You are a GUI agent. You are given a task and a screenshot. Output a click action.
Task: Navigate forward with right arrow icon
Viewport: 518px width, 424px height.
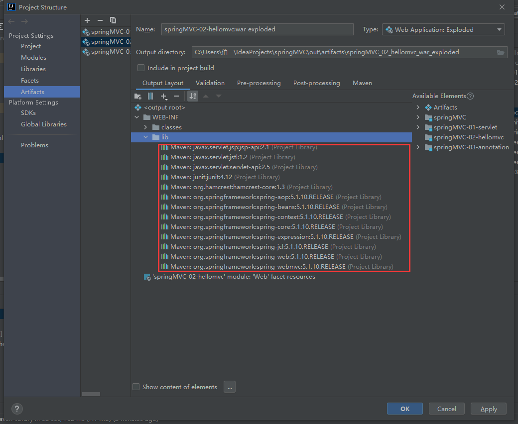point(24,21)
